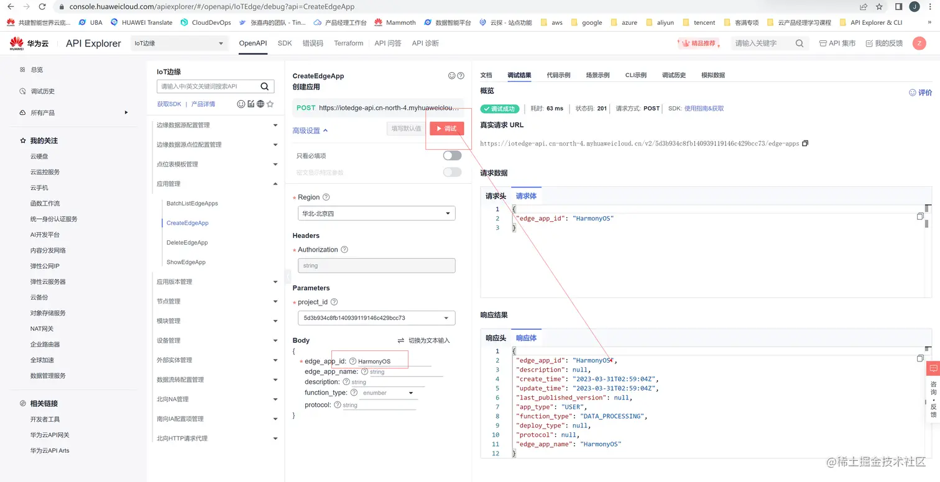The image size is (940, 482).
Task: Click 切换为文本输入 link
Action: click(424, 340)
